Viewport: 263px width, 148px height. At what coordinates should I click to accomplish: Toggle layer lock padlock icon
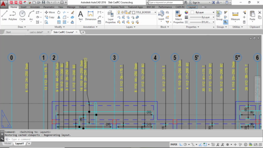[x=129, y=12]
